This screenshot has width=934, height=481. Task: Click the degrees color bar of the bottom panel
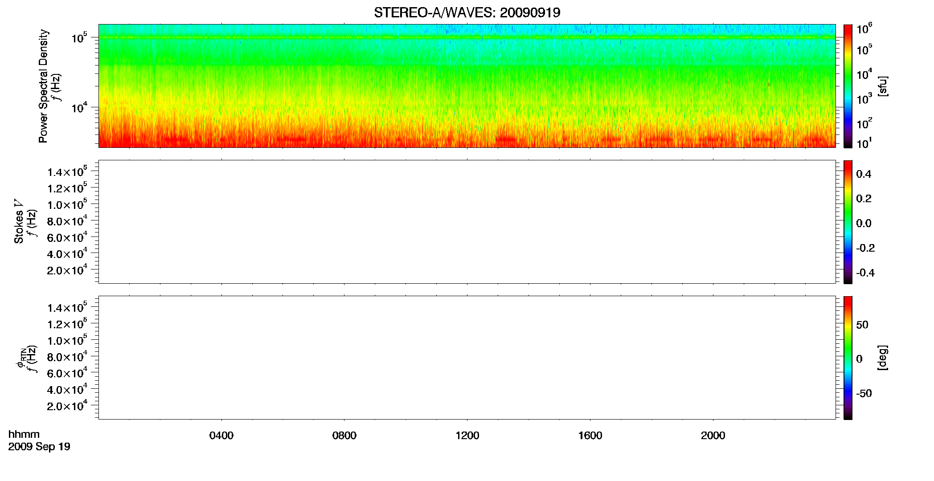(848, 358)
